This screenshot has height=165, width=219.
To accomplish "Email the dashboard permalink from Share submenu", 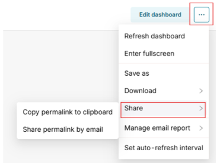I will [63, 130].
